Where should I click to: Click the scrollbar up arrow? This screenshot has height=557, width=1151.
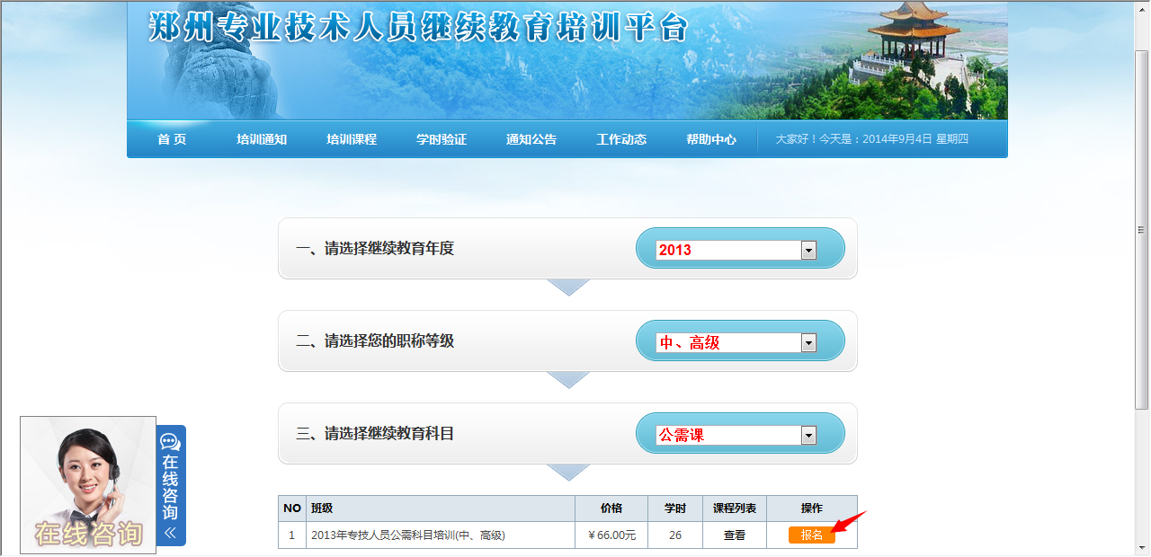pos(1142,8)
